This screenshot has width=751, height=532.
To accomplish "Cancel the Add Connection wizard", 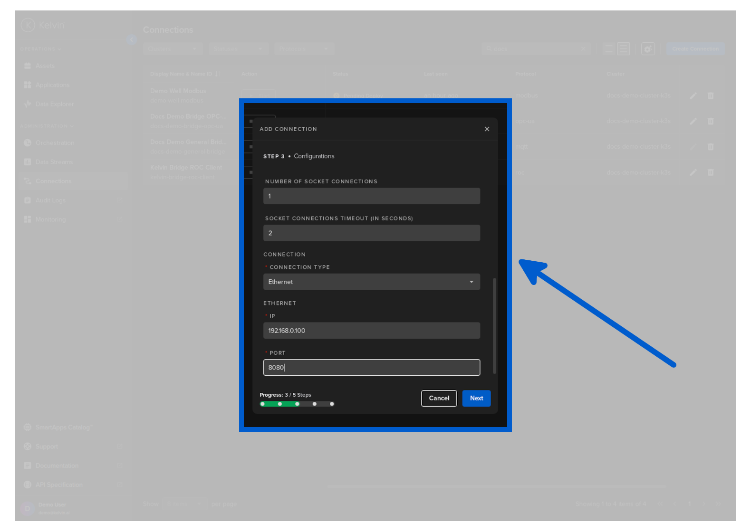I will click(439, 399).
